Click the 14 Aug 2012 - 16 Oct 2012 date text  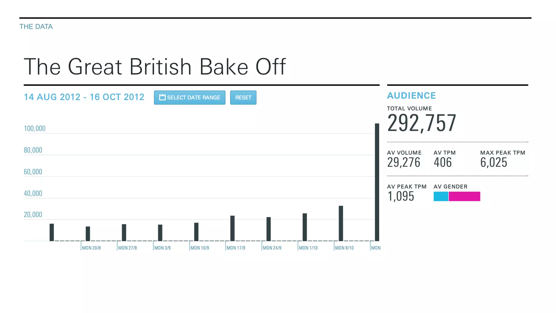pos(84,97)
